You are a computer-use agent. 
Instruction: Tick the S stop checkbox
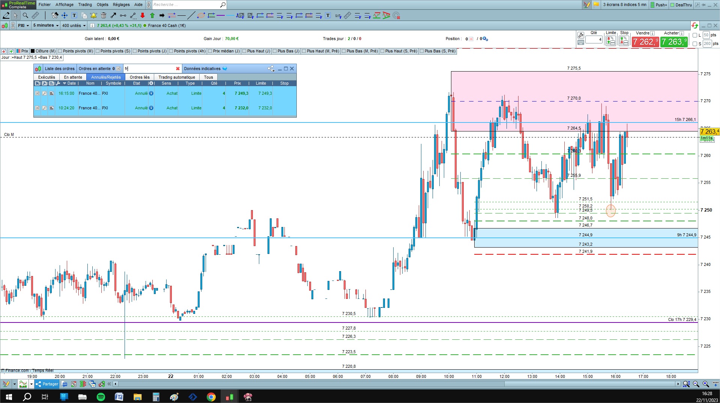[695, 44]
